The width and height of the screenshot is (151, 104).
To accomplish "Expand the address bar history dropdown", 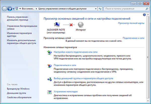I will pos(96,9).
